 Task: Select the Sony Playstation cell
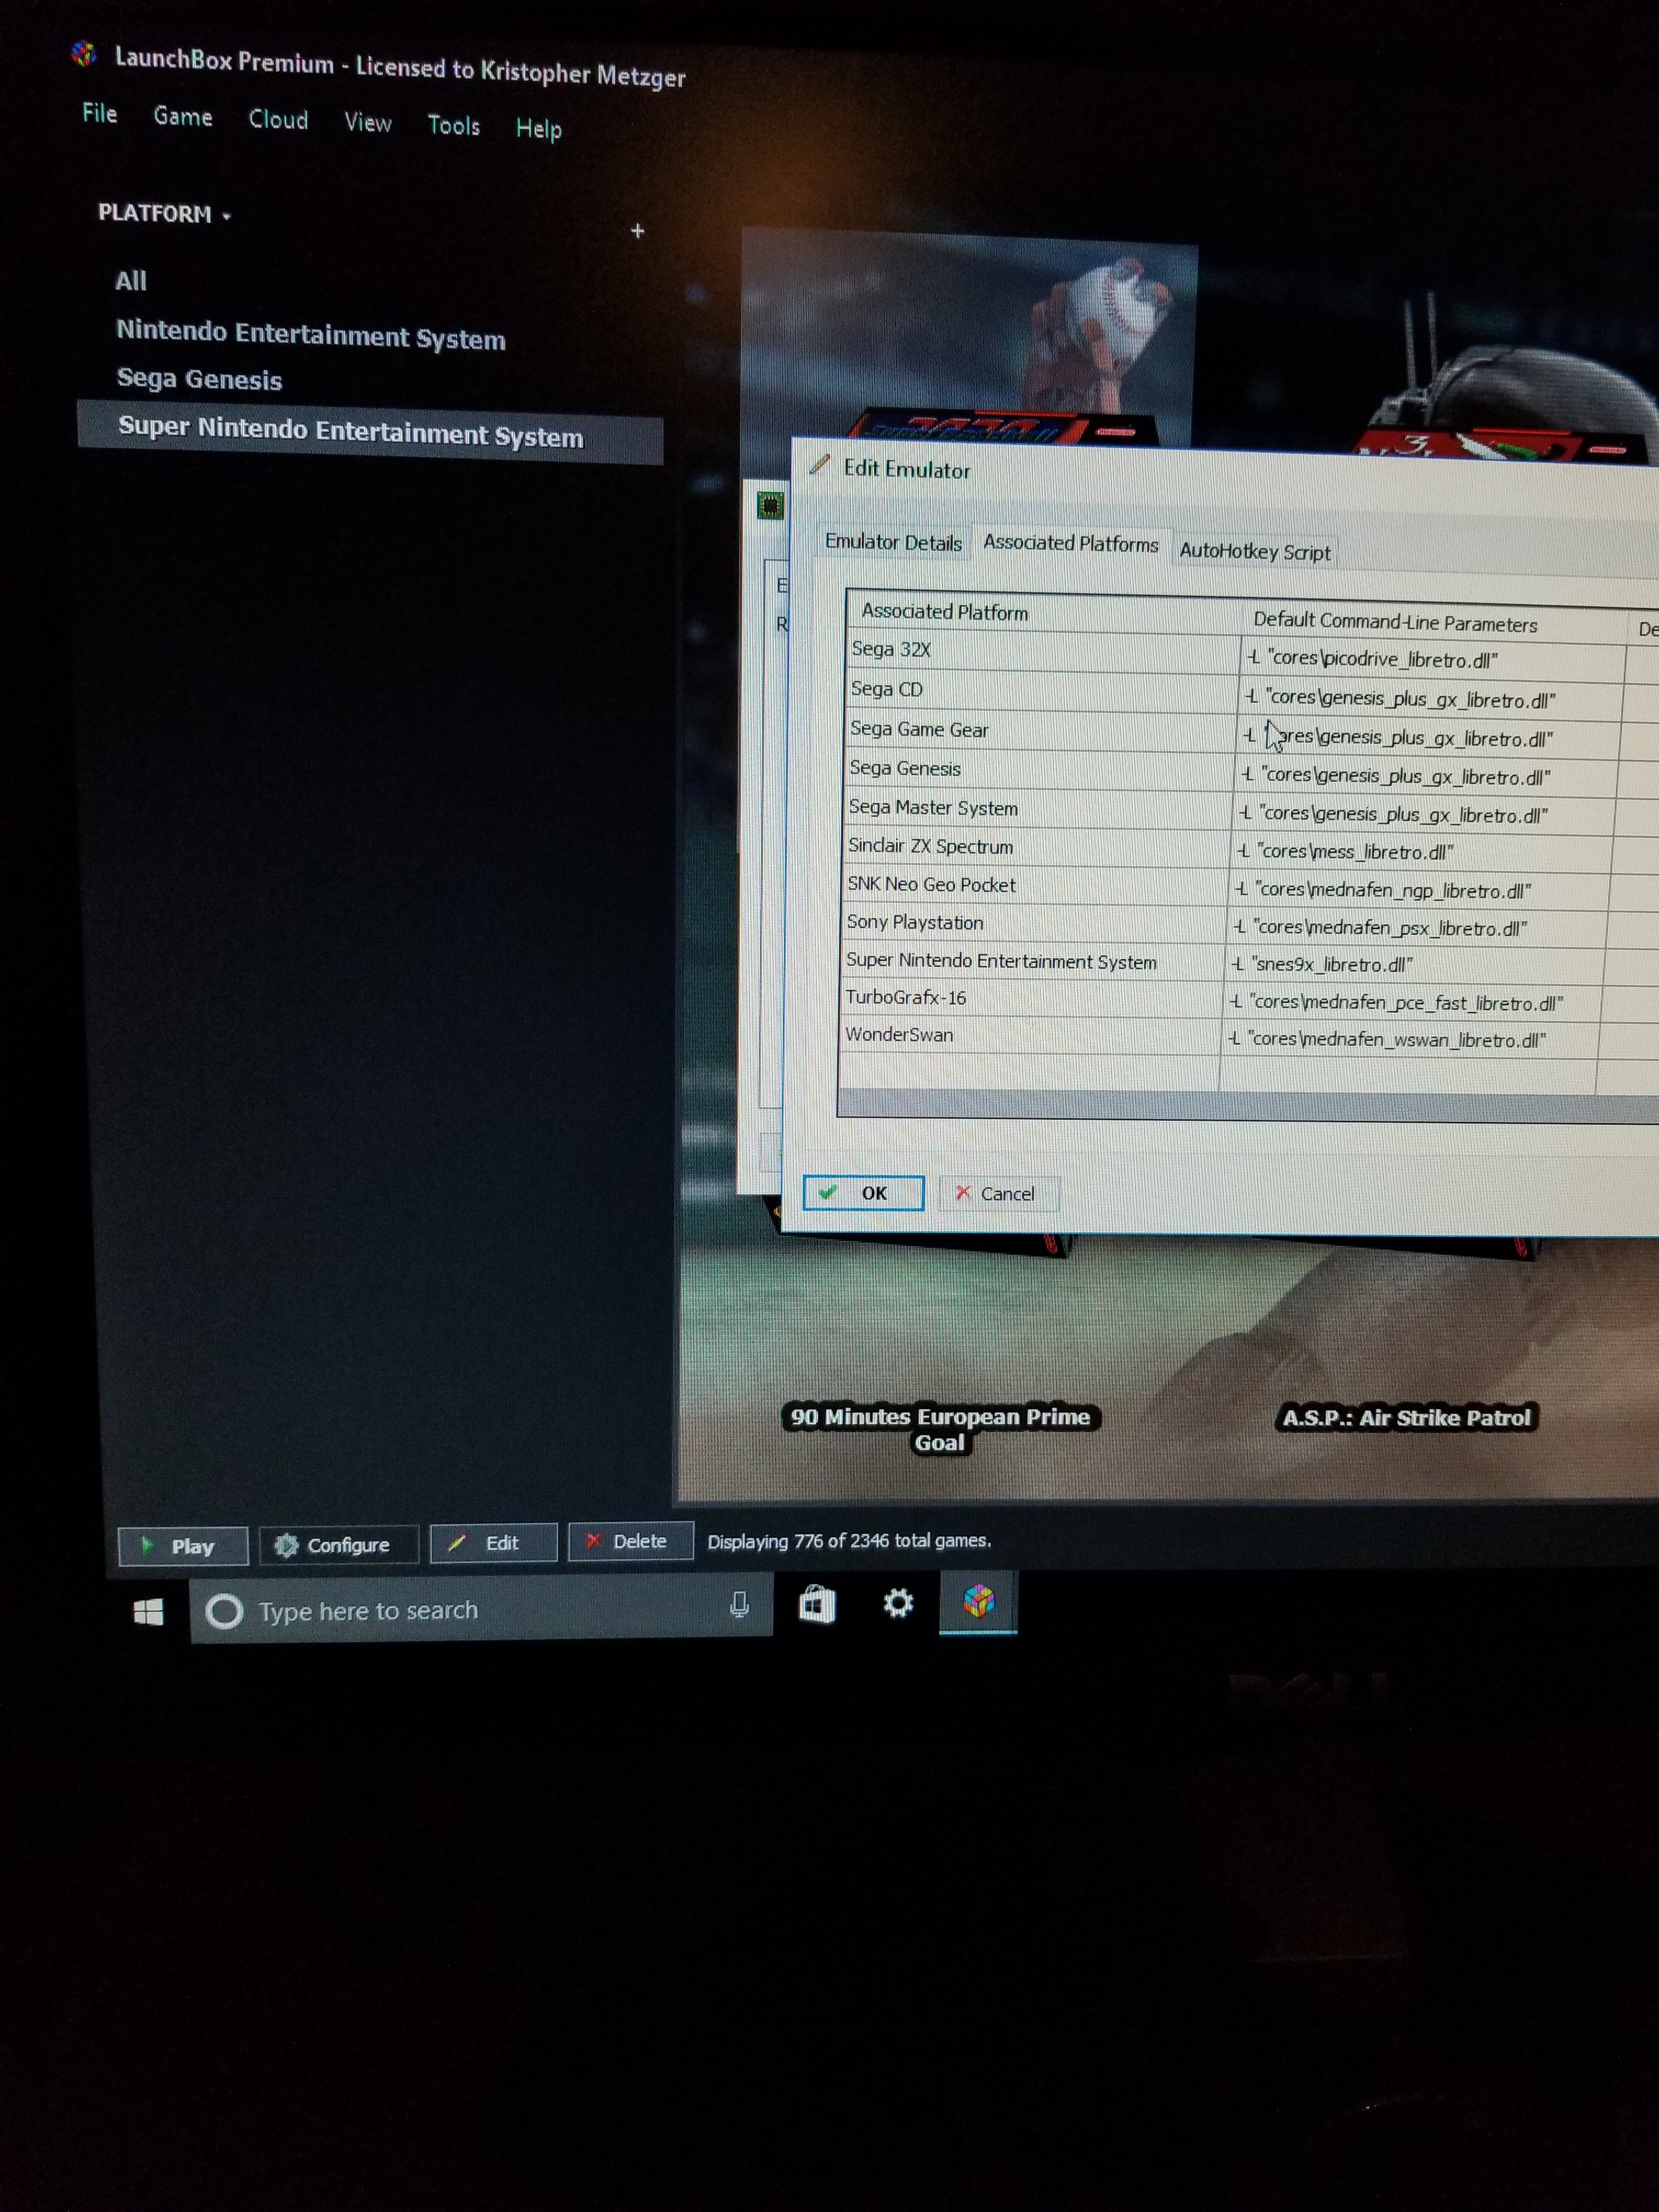(x=1034, y=923)
